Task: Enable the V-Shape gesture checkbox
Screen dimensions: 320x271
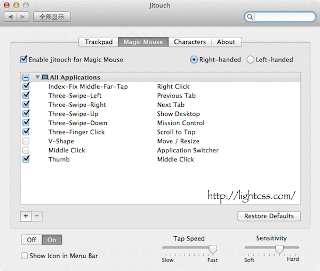Action: click(26, 141)
